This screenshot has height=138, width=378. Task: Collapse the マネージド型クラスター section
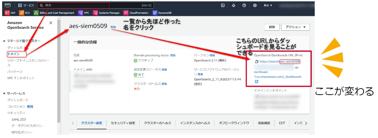pos(4,41)
